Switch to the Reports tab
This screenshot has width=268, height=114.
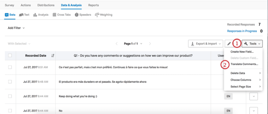click(94, 5)
